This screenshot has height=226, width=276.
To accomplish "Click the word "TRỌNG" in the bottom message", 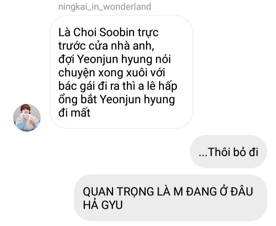I will (135, 192).
